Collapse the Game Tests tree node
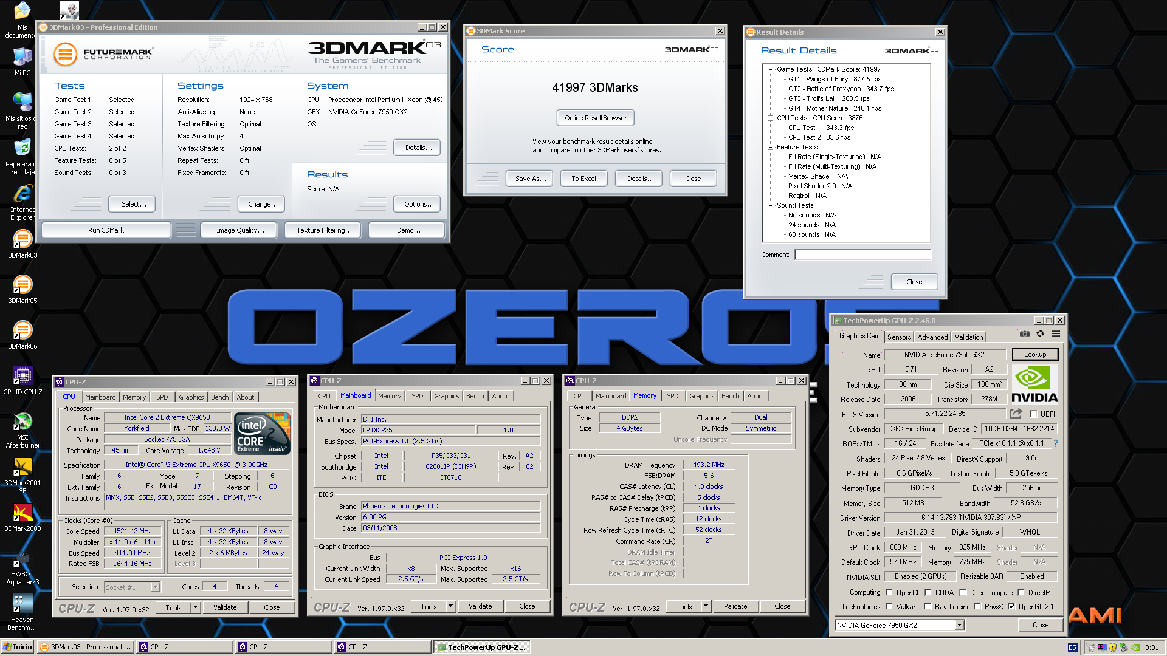The image size is (1167, 656). 770,69
